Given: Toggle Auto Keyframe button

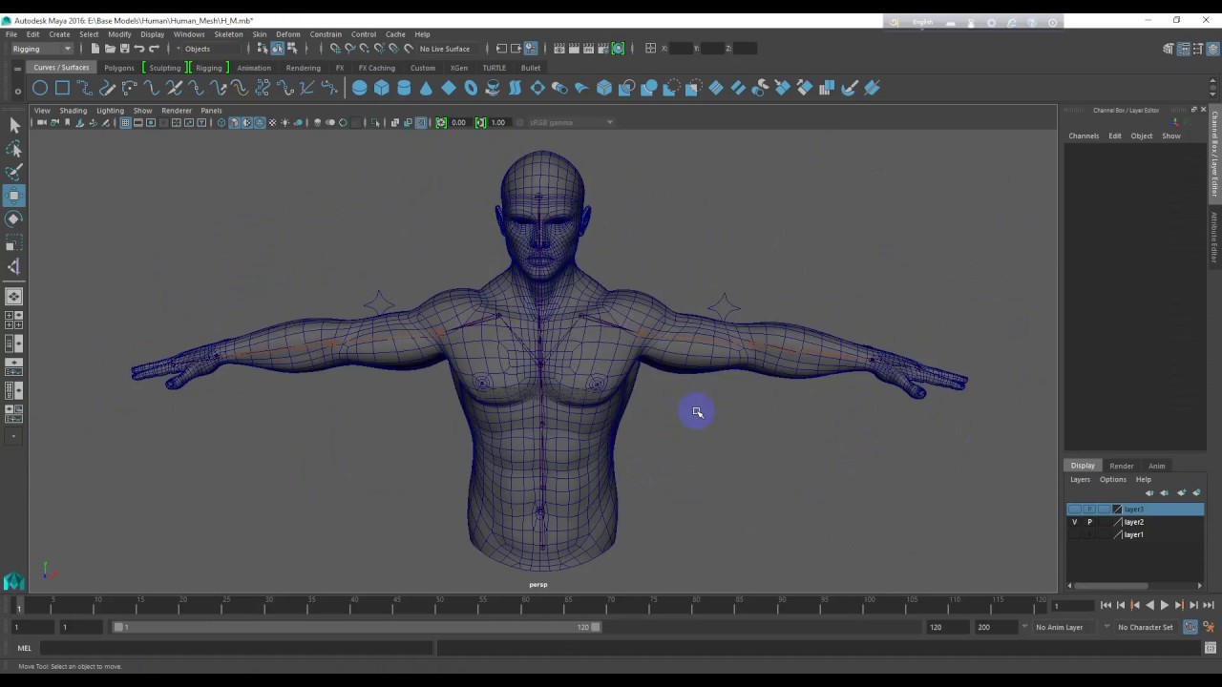Looking at the screenshot, I should (1190, 627).
